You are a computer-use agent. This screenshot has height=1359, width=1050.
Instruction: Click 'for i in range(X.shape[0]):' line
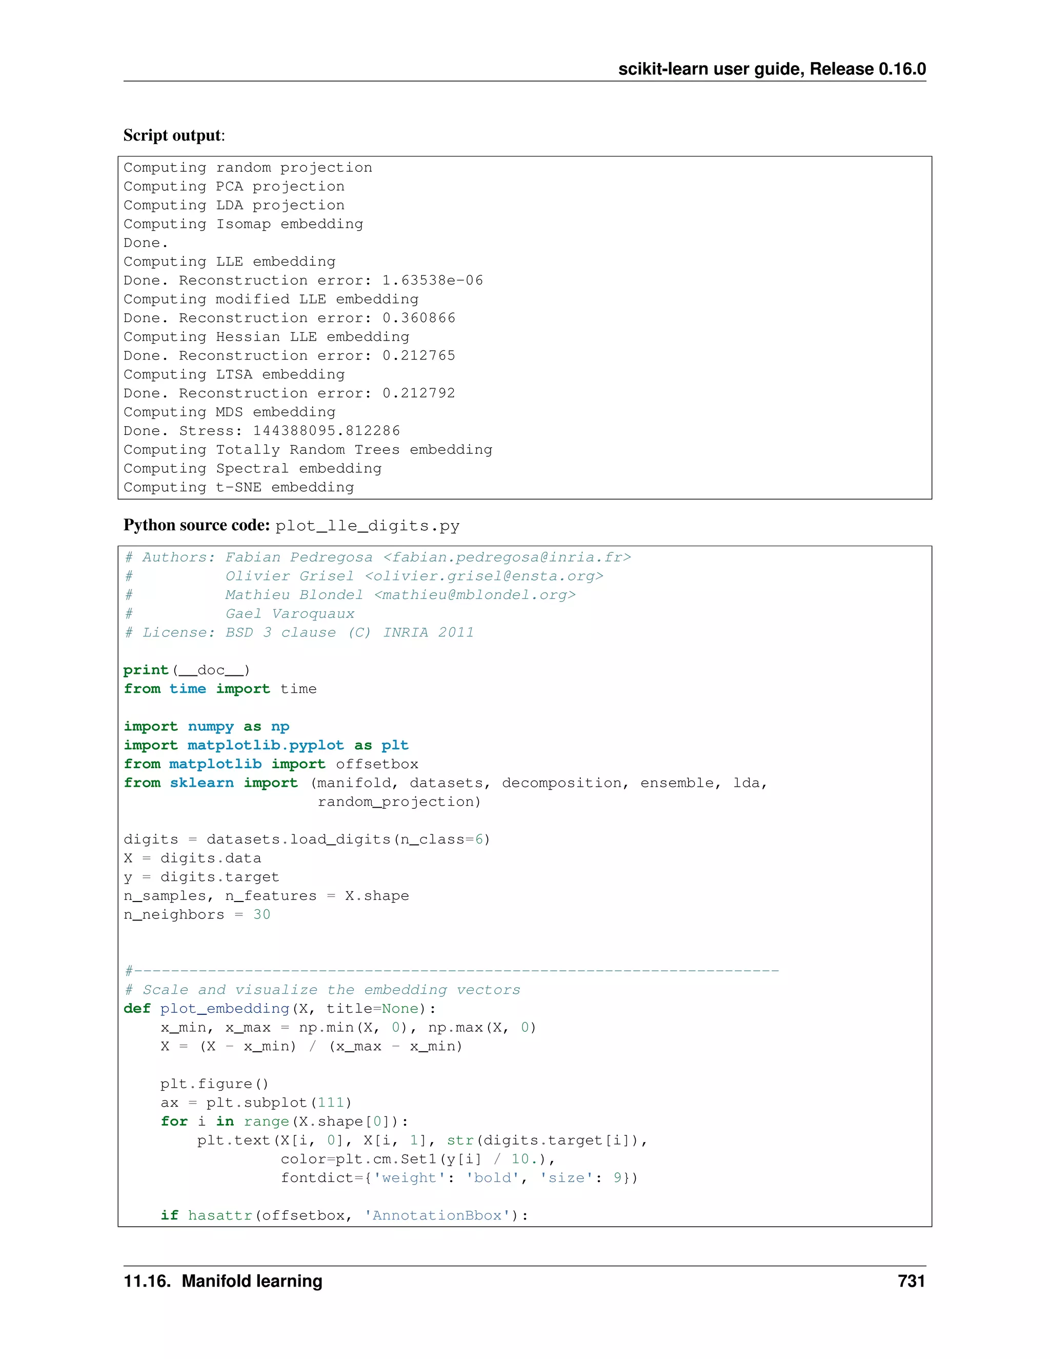tap(284, 1121)
